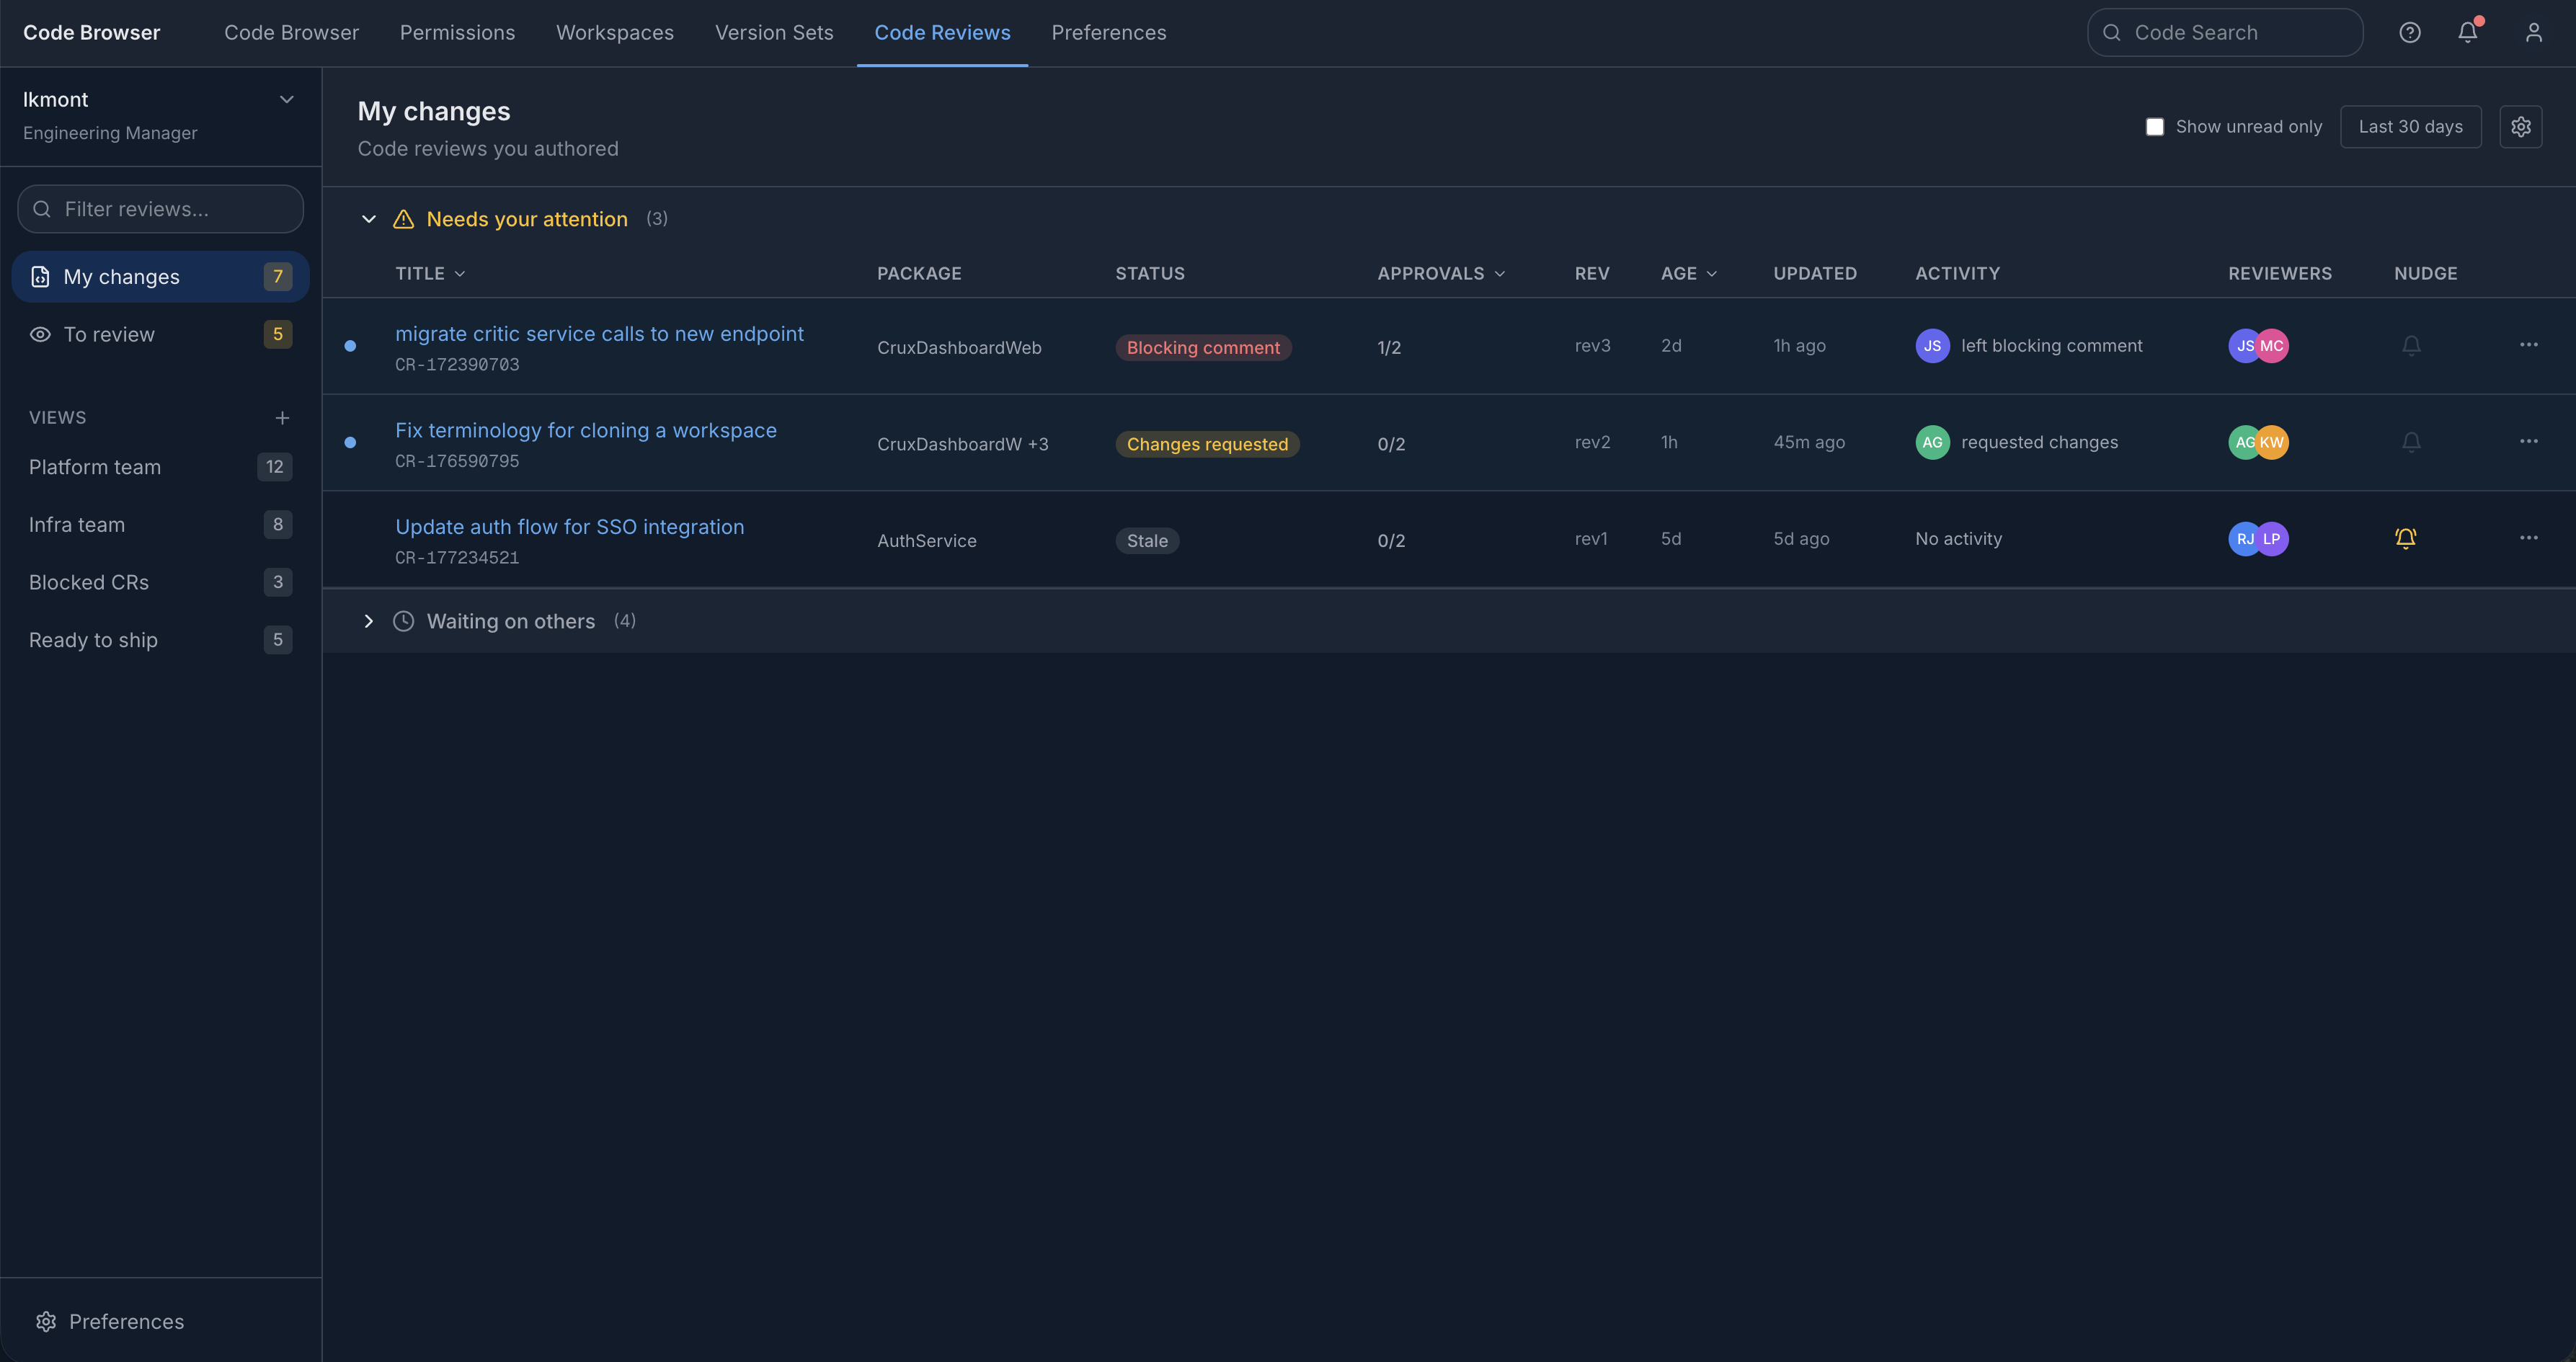
Task: Click the My changes document icon
Action: pos(40,276)
